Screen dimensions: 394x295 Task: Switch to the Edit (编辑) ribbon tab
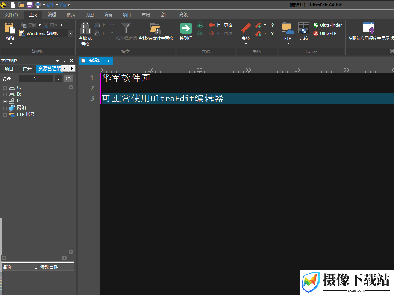[52, 15]
